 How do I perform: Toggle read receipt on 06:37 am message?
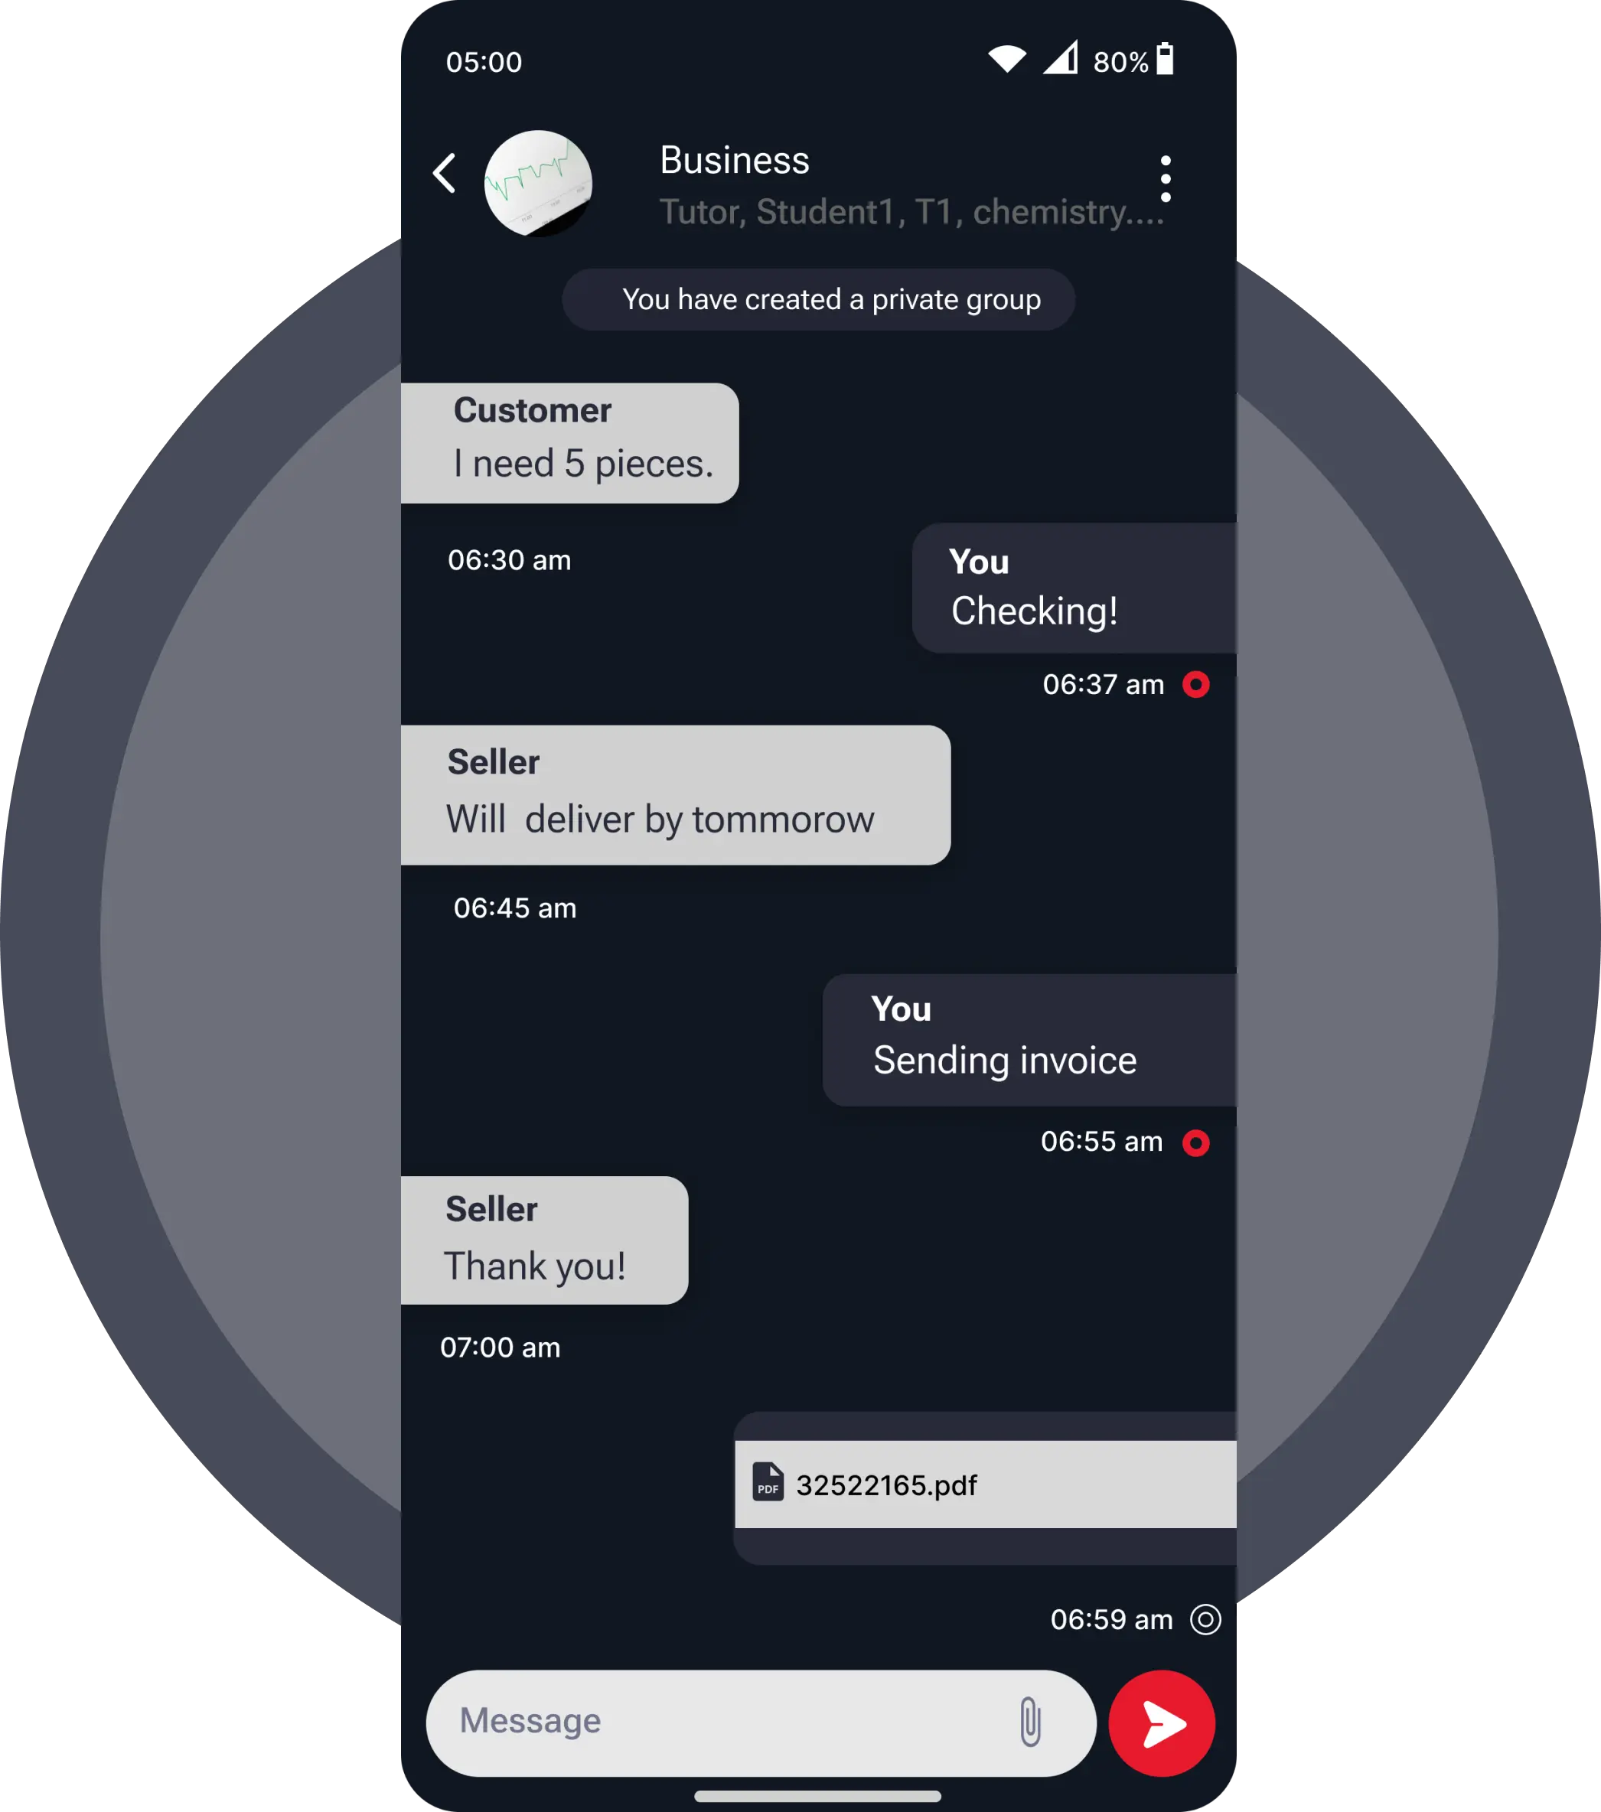pyautogui.click(x=1199, y=684)
